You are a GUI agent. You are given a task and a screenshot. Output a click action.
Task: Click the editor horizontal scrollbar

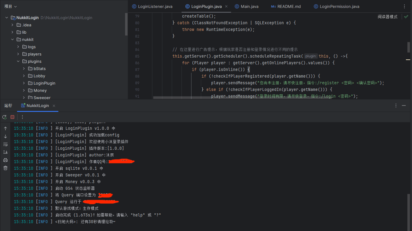coord(242,98)
